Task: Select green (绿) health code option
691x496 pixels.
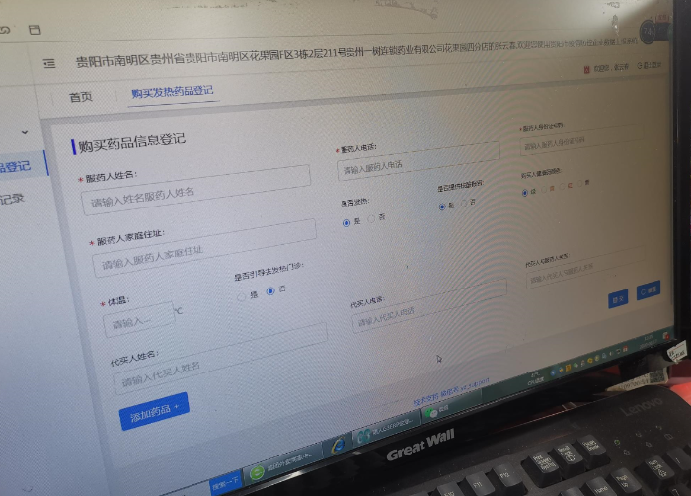Action: point(525,192)
